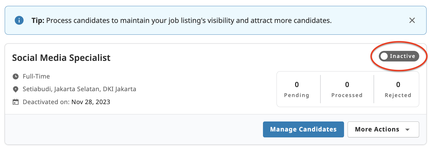Click the location pin icon

pyautogui.click(x=16, y=89)
